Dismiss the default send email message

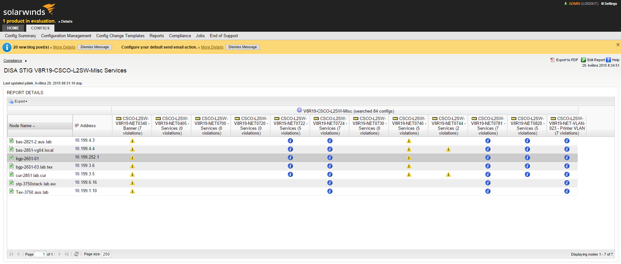pyautogui.click(x=243, y=47)
